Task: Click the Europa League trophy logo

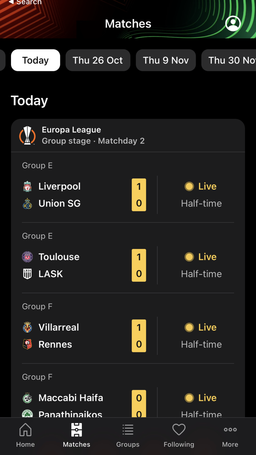Action: [x=27, y=135]
